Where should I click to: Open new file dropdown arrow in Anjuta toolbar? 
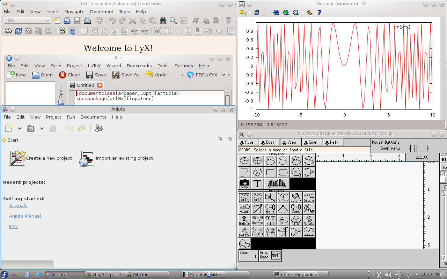tap(20, 129)
